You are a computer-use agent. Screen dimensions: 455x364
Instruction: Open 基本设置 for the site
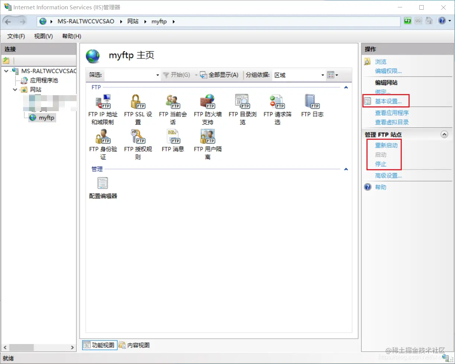point(388,101)
